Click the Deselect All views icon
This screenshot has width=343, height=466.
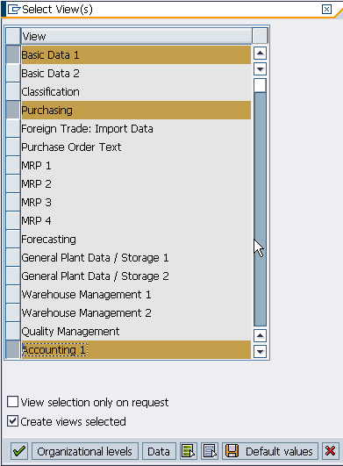[x=210, y=451]
